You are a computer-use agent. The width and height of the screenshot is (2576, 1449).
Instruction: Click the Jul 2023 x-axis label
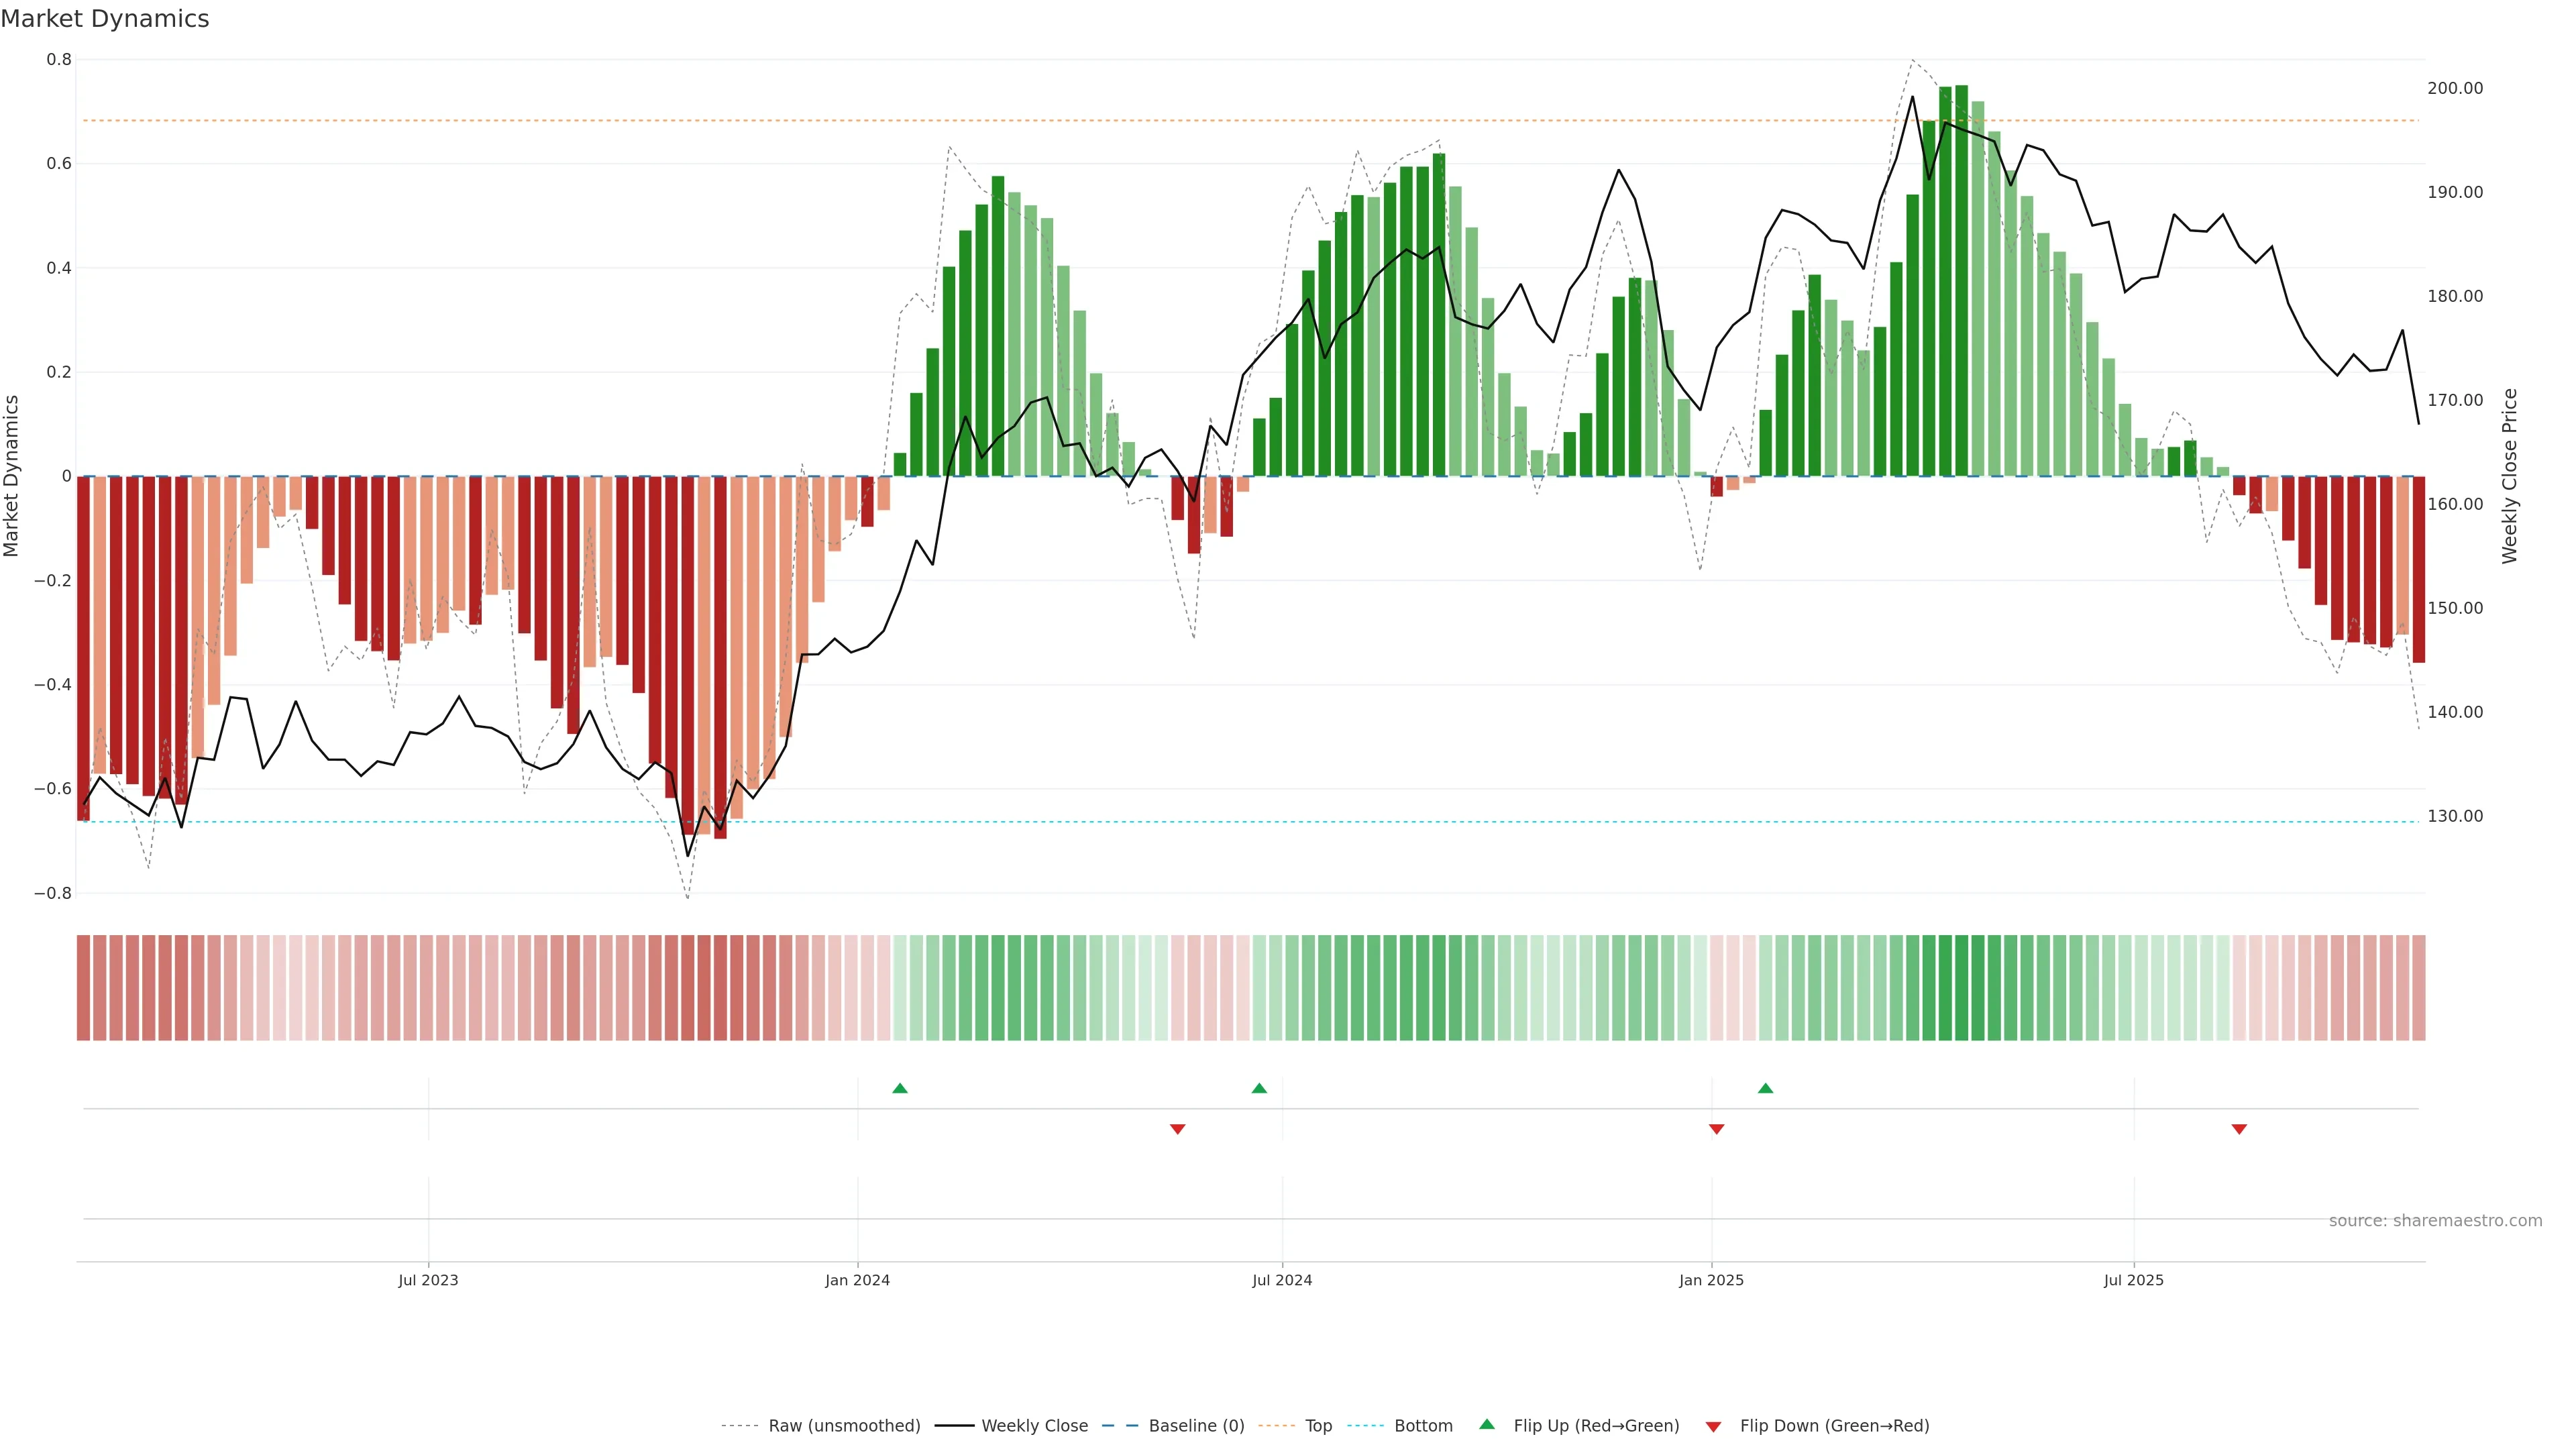click(x=428, y=1280)
